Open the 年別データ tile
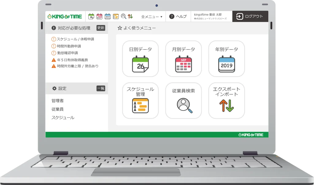The height and width of the screenshot is (185, 314). pos(227,59)
